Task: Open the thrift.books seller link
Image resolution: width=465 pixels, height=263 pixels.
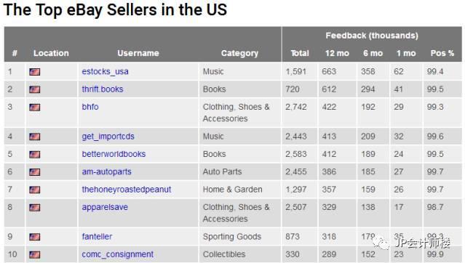Action: tap(103, 89)
